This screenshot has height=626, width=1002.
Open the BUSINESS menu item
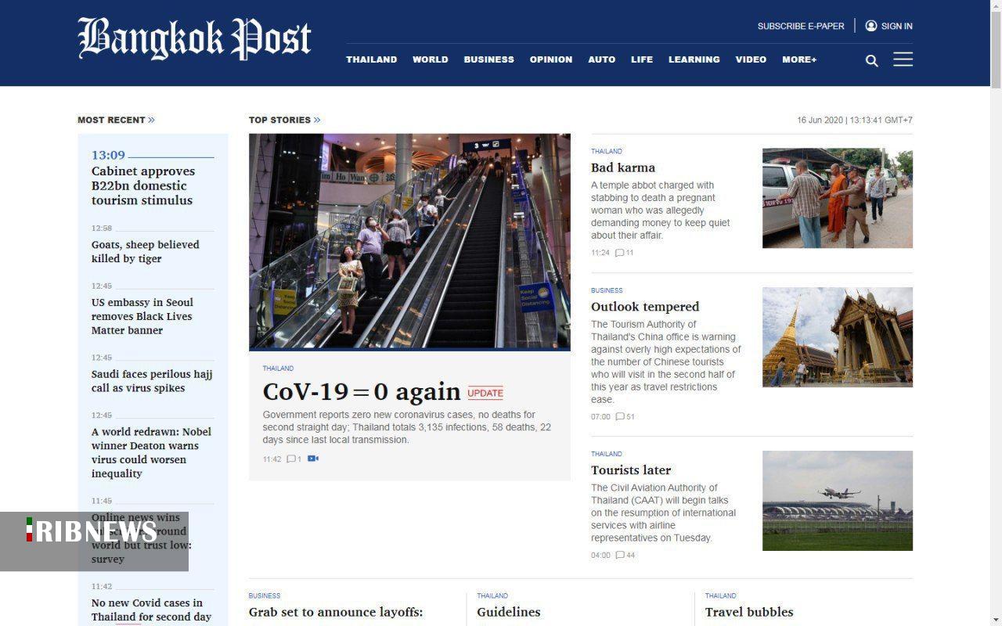[488, 59]
